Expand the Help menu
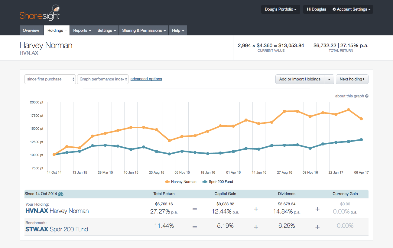The width and height of the screenshot is (393, 248). click(x=178, y=31)
